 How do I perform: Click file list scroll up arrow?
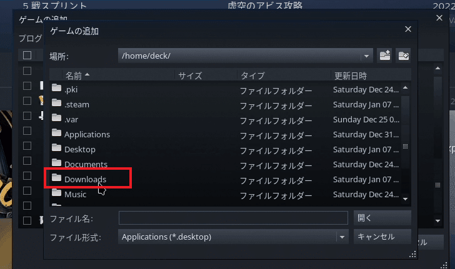click(406, 87)
